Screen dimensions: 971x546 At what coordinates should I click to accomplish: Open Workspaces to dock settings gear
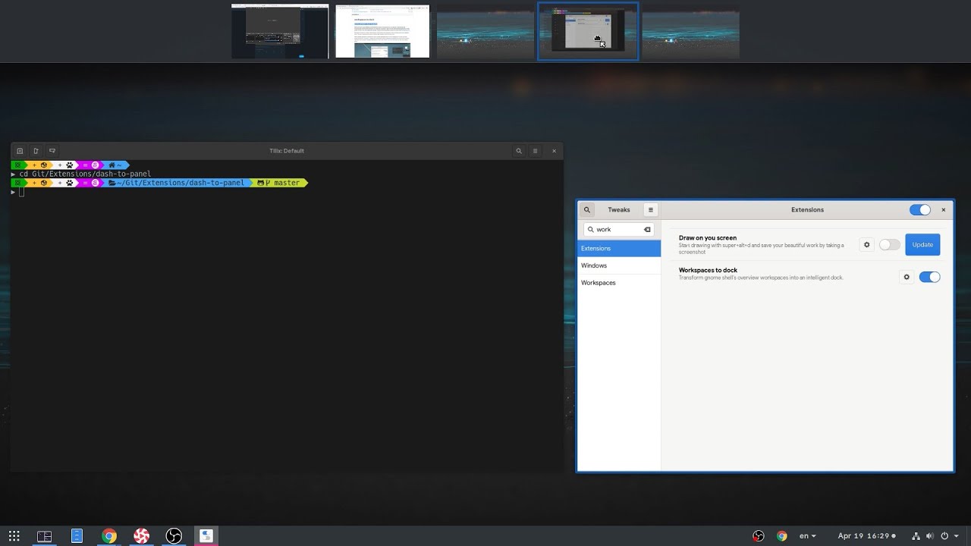(907, 278)
